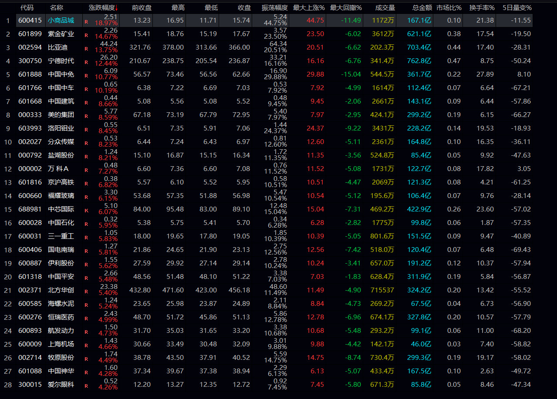
Task: Select the stock name 中国中免
Action: 61,74
